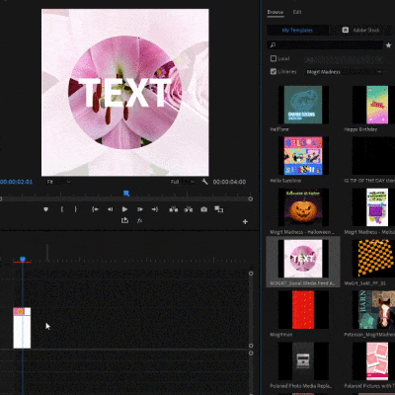Switch to the Browse tab
The width and height of the screenshot is (395, 395).
[276, 12]
